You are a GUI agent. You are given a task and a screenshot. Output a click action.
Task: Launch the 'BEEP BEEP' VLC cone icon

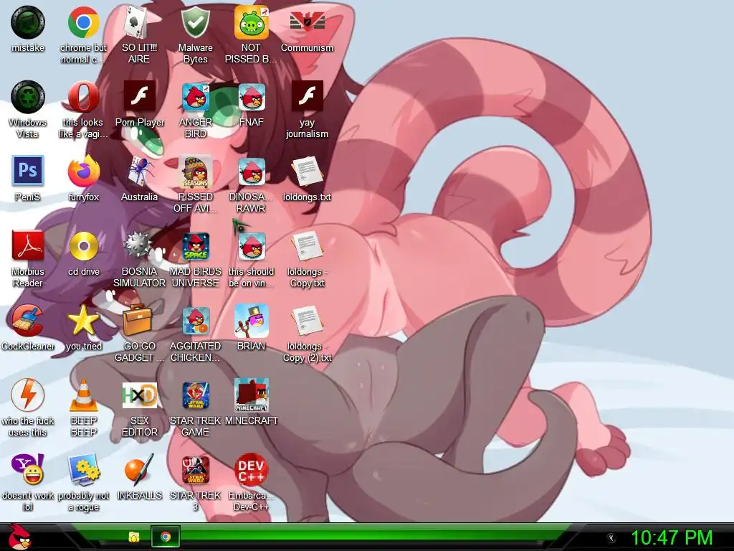(x=83, y=395)
